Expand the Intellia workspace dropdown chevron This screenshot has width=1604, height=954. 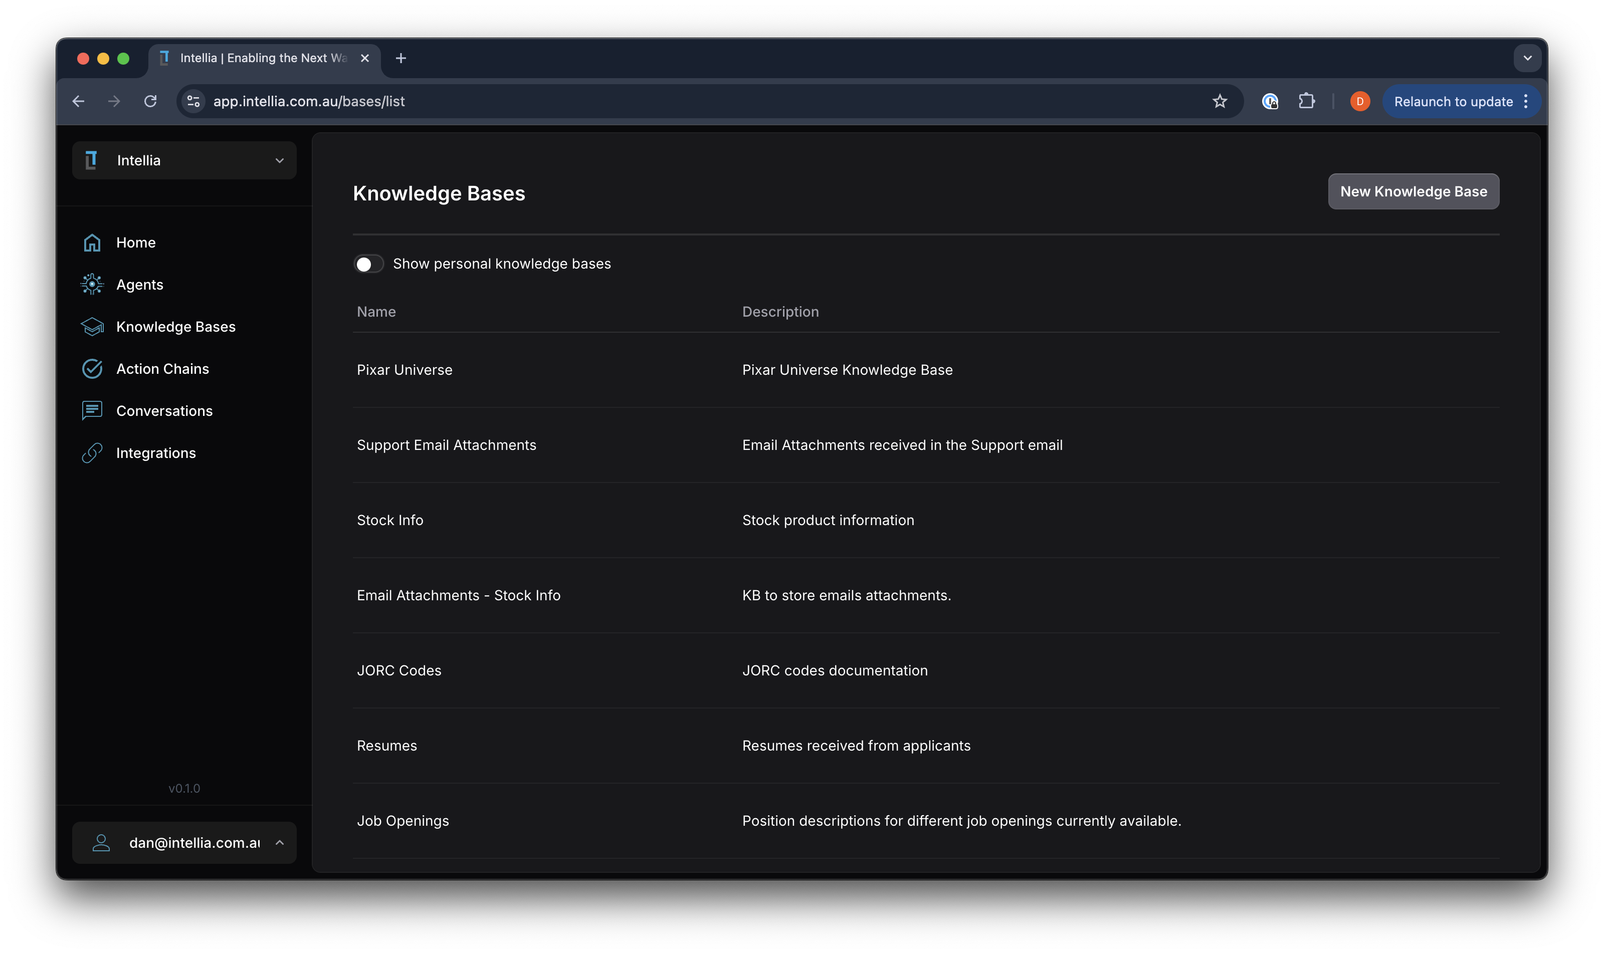[x=280, y=160]
